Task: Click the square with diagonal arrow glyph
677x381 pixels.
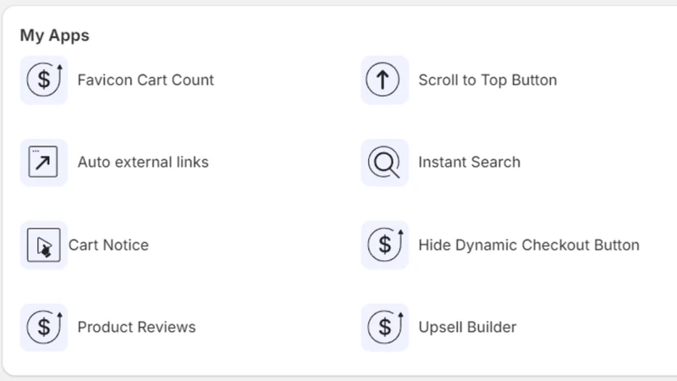Action: [43, 162]
